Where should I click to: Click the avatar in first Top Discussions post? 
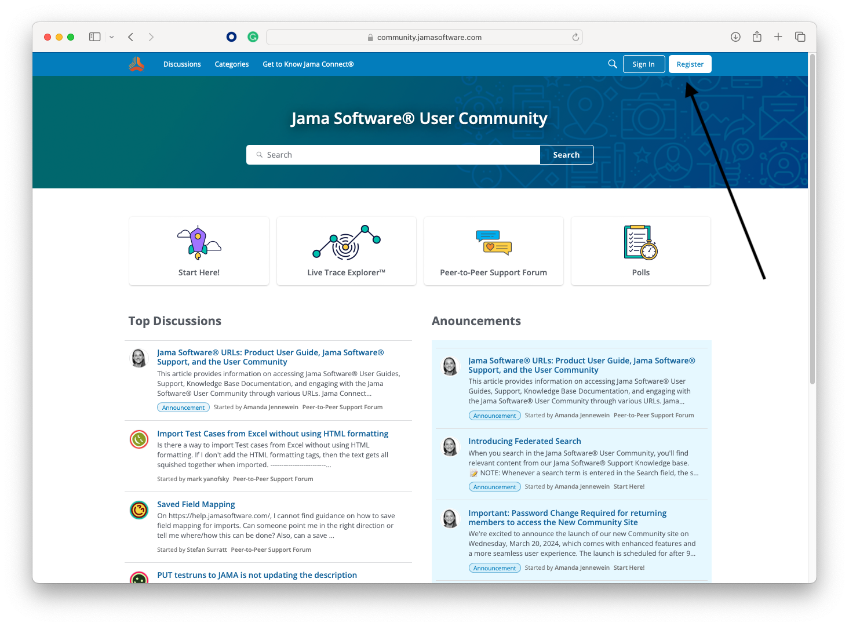coord(139,358)
